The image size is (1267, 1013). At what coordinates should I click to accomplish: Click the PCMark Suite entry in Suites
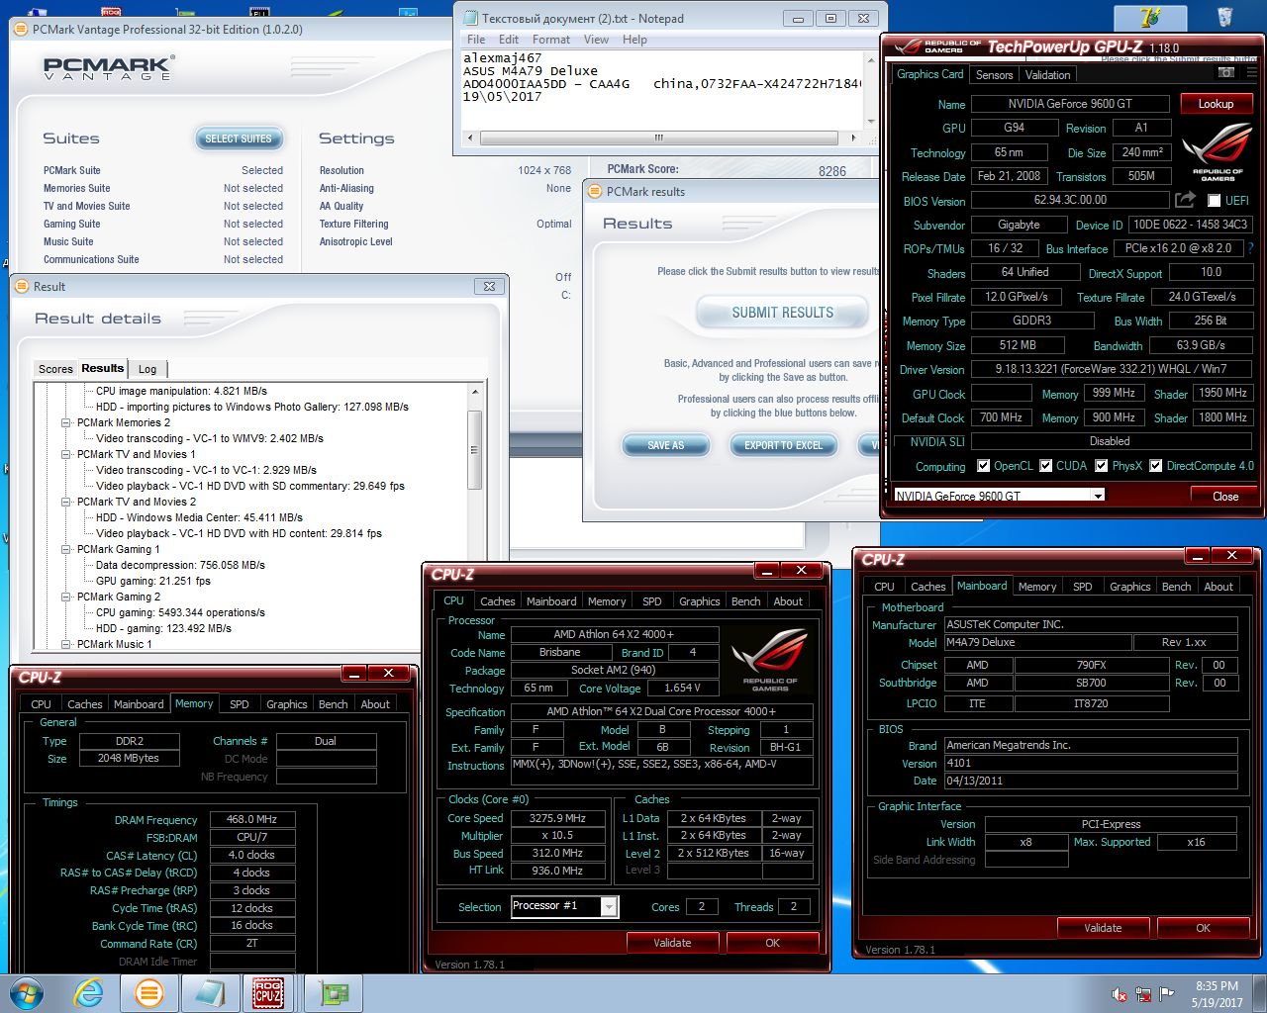[72, 170]
